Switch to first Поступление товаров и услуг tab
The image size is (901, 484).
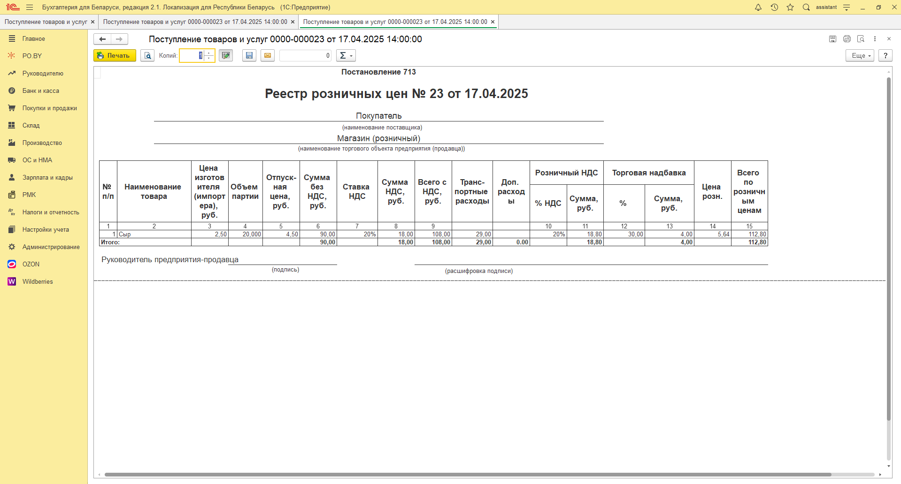46,22
